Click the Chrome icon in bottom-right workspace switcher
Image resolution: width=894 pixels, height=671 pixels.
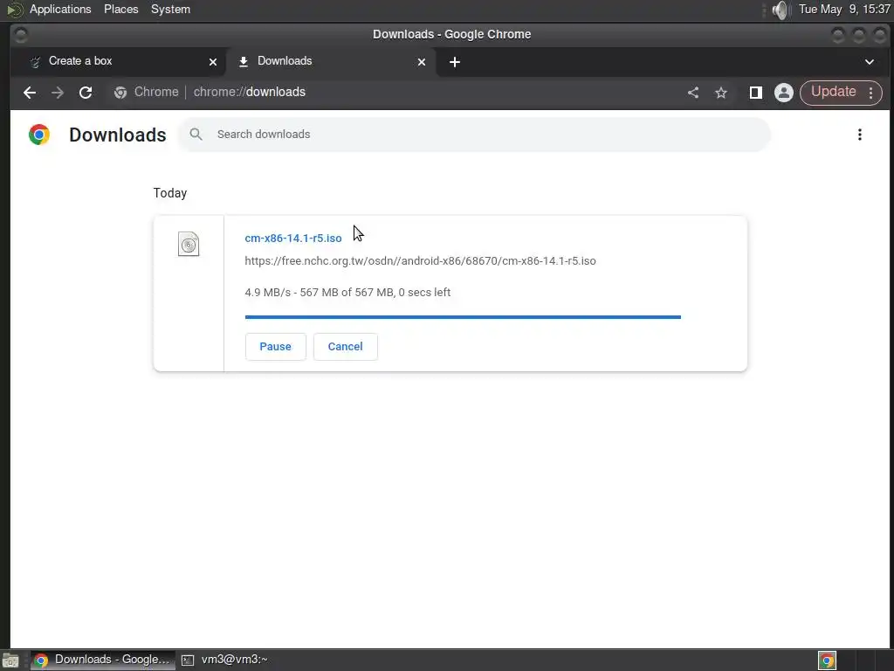pos(827,661)
